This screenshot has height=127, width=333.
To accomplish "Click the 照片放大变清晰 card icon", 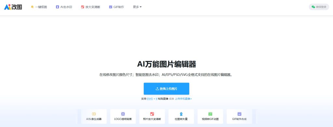I will pos(152,114).
